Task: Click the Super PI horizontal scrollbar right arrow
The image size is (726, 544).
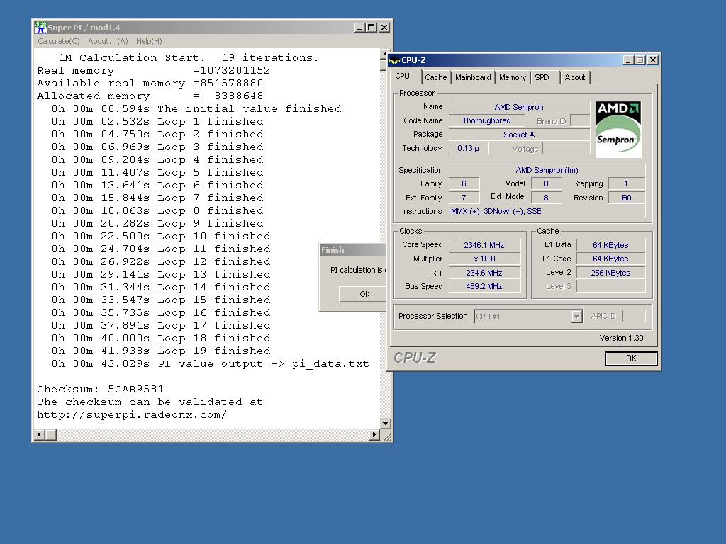Action: [x=374, y=435]
